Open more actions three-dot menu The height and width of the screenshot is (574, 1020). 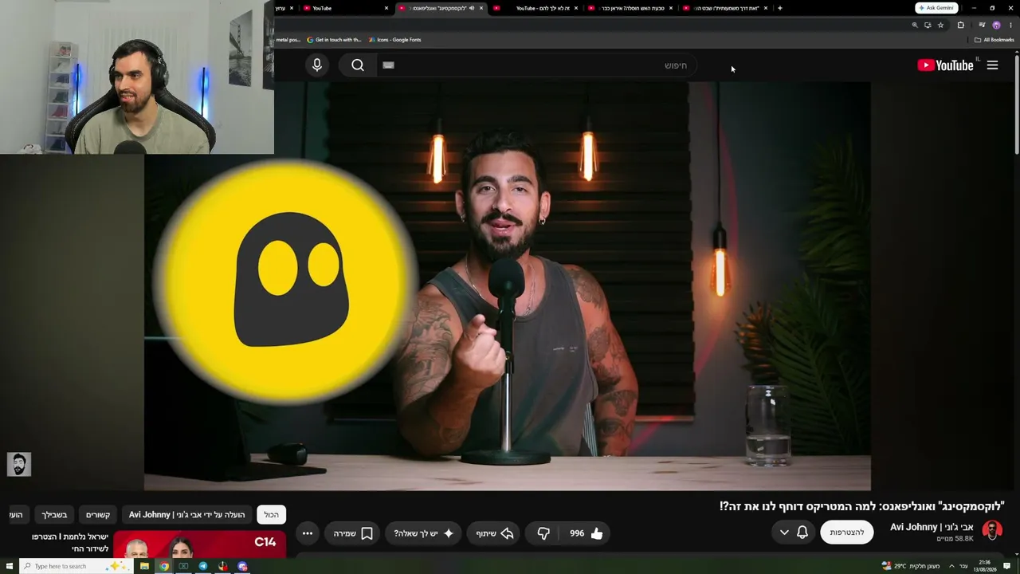308,533
